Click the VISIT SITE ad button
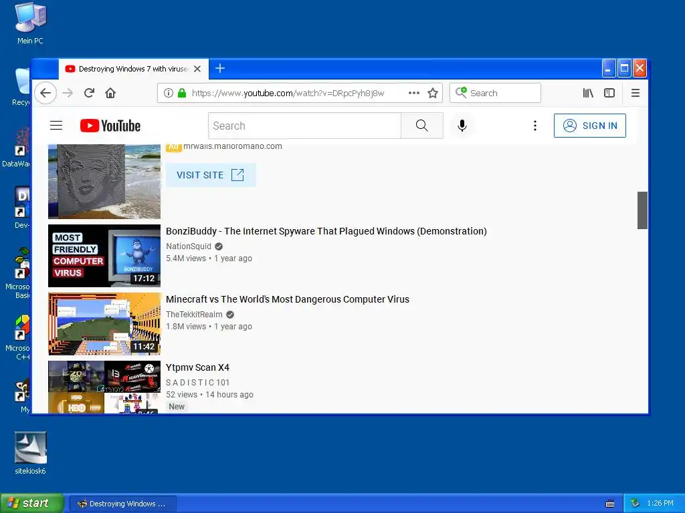The height and width of the screenshot is (513, 685). (211, 175)
